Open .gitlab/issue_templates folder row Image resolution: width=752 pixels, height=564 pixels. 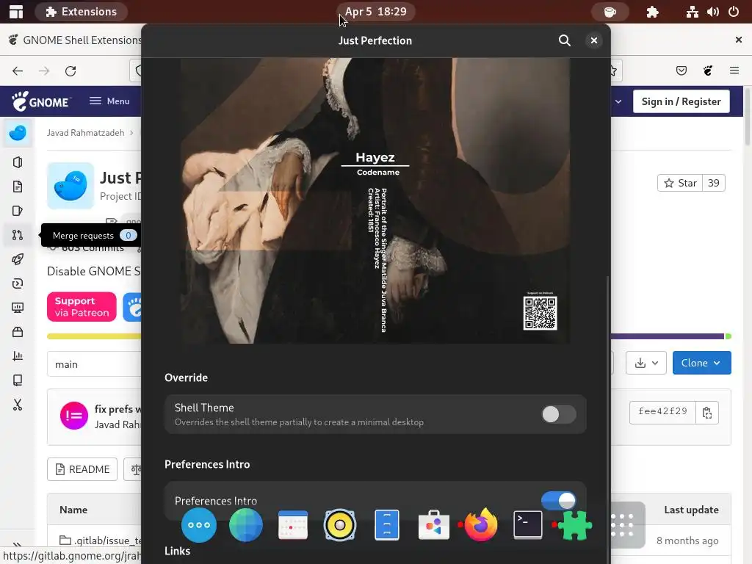(101, 540)
